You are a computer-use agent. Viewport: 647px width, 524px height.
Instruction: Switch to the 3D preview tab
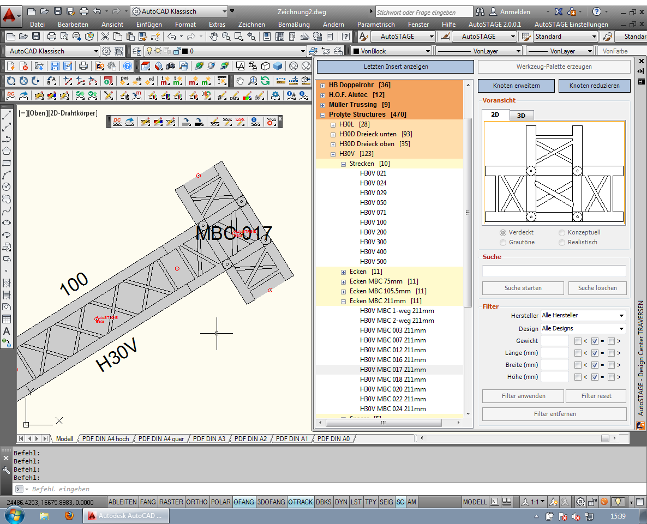coord(521,116)
